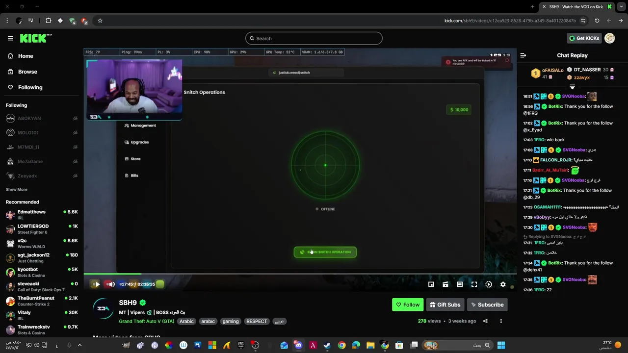Follow the SBH9 channel

(408, 304)
